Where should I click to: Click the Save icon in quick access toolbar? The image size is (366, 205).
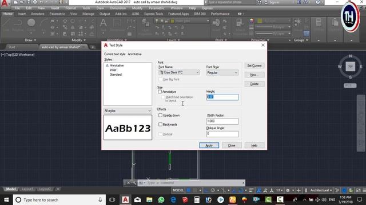tap(29, 2)
